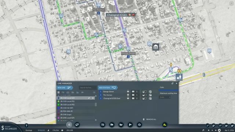Pause the game simulation
235x132 pixels.
point(209,131)
